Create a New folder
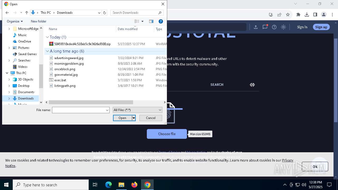Viewport: 338px width, 190px height. [x=39, y=21]
